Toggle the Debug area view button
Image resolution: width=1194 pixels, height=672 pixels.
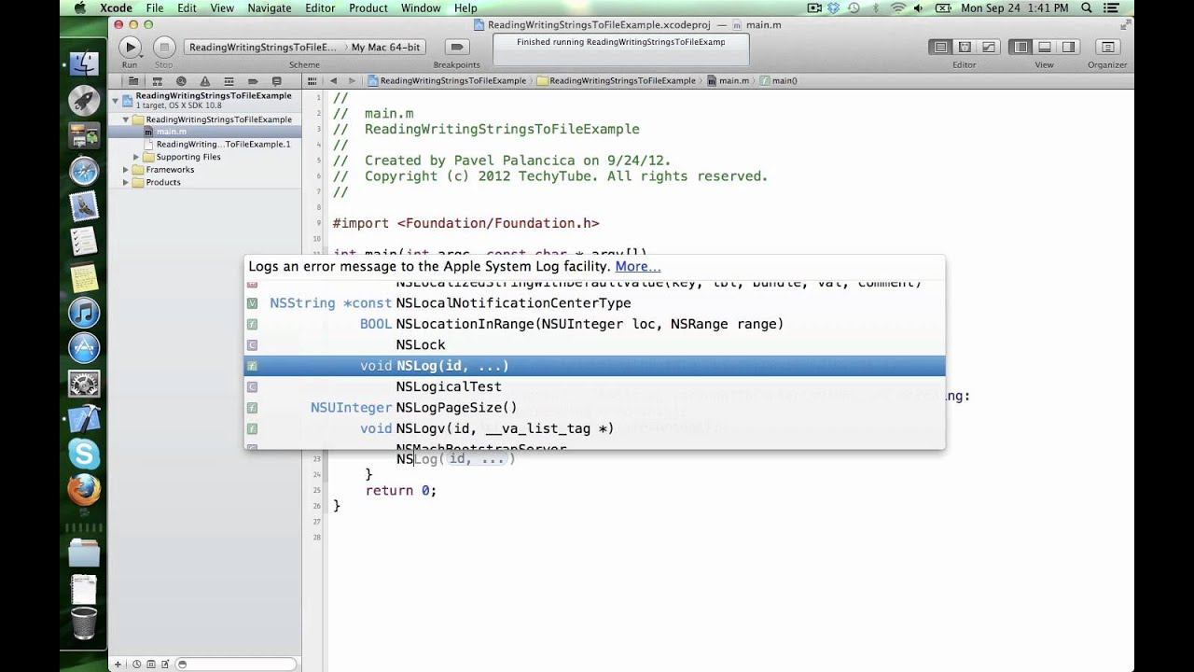point(1045,47)
